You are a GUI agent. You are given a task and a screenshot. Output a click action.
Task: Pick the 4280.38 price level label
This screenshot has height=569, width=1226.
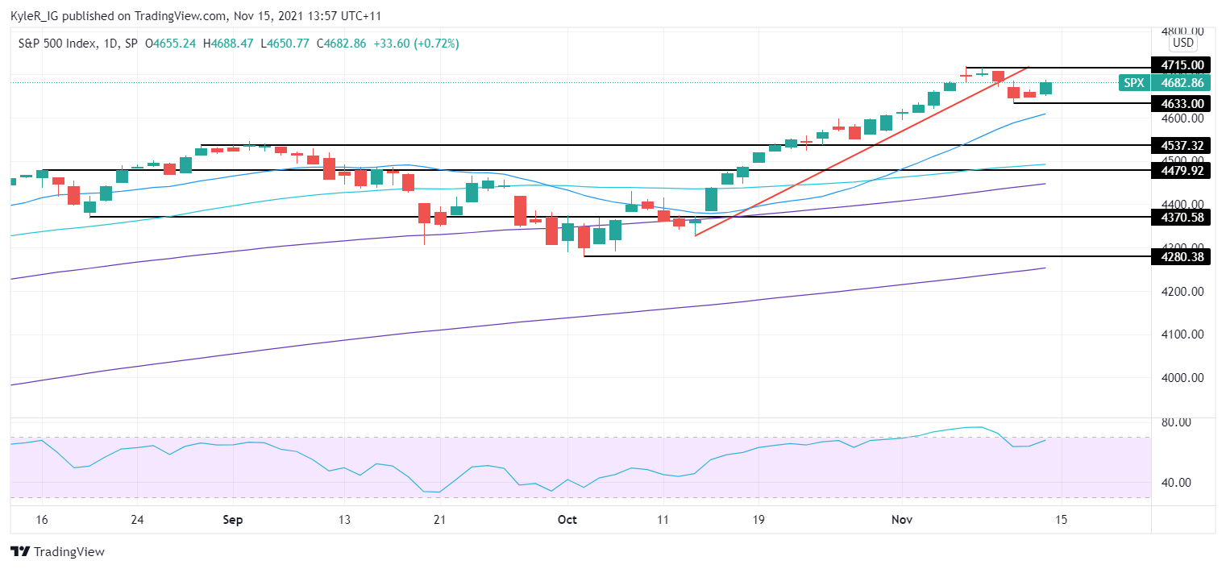click(x=1182, y=257)
